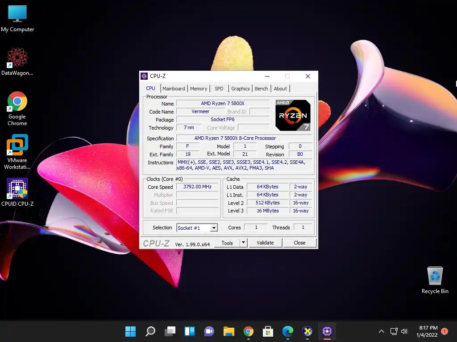Switch to the Bench tab

(x=262, y=89)
